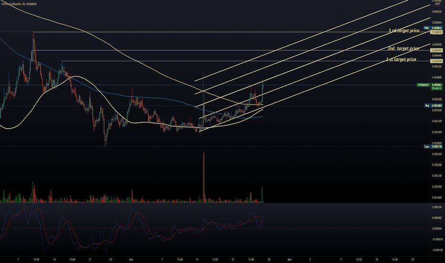The height and width of the screenshot is (263, 445).
Task: Click the 0.000000 tick on indicator axis
Action: pyautogui.click(x=437, y=229)
